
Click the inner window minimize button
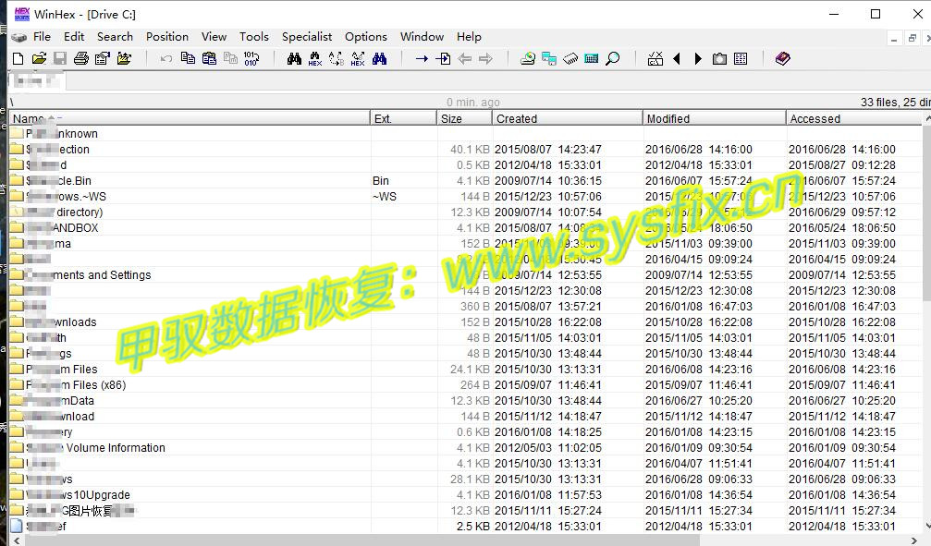coord(894,39)
